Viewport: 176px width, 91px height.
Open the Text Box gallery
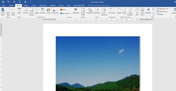(x=138, y=12)
